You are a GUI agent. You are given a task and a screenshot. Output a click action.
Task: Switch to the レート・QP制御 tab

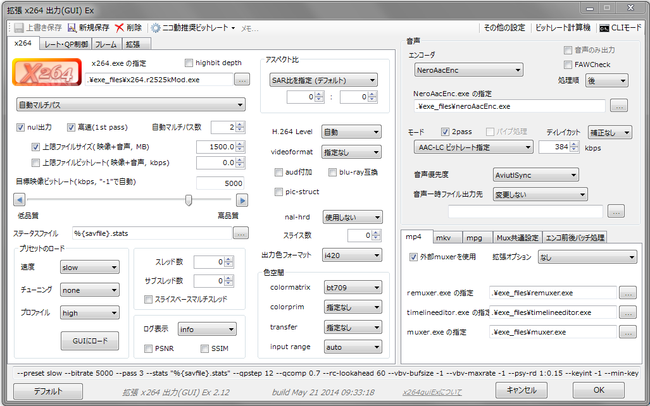point(66,44)
